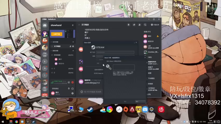The image size is (221, 124).
Task: Switch to Kaiheila in the Windows taskbar
Action: pos(22,122)
